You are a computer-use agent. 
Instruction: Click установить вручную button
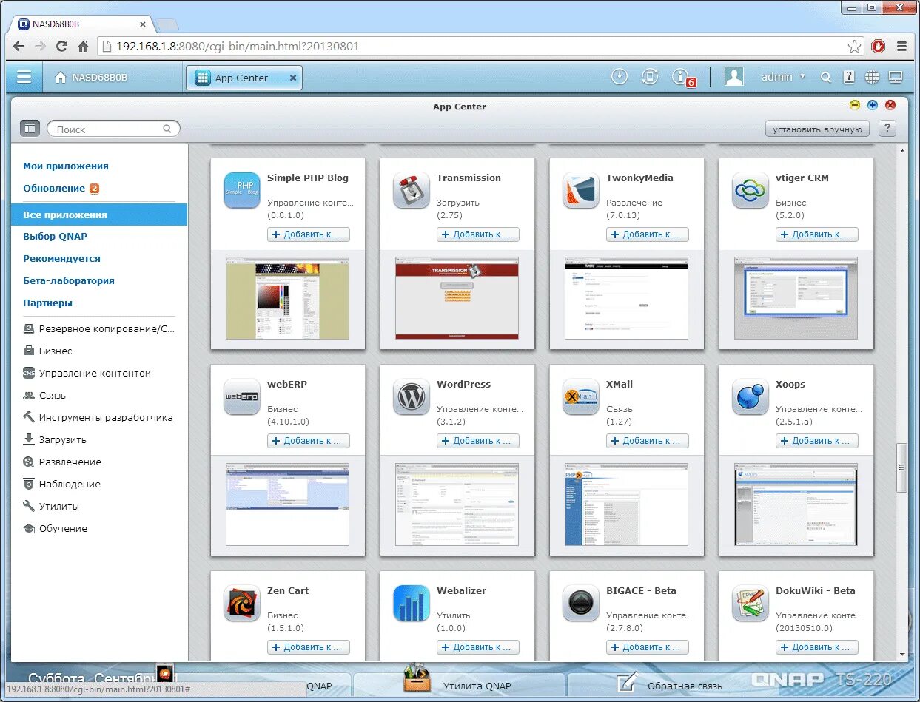(x=817, y=129)
